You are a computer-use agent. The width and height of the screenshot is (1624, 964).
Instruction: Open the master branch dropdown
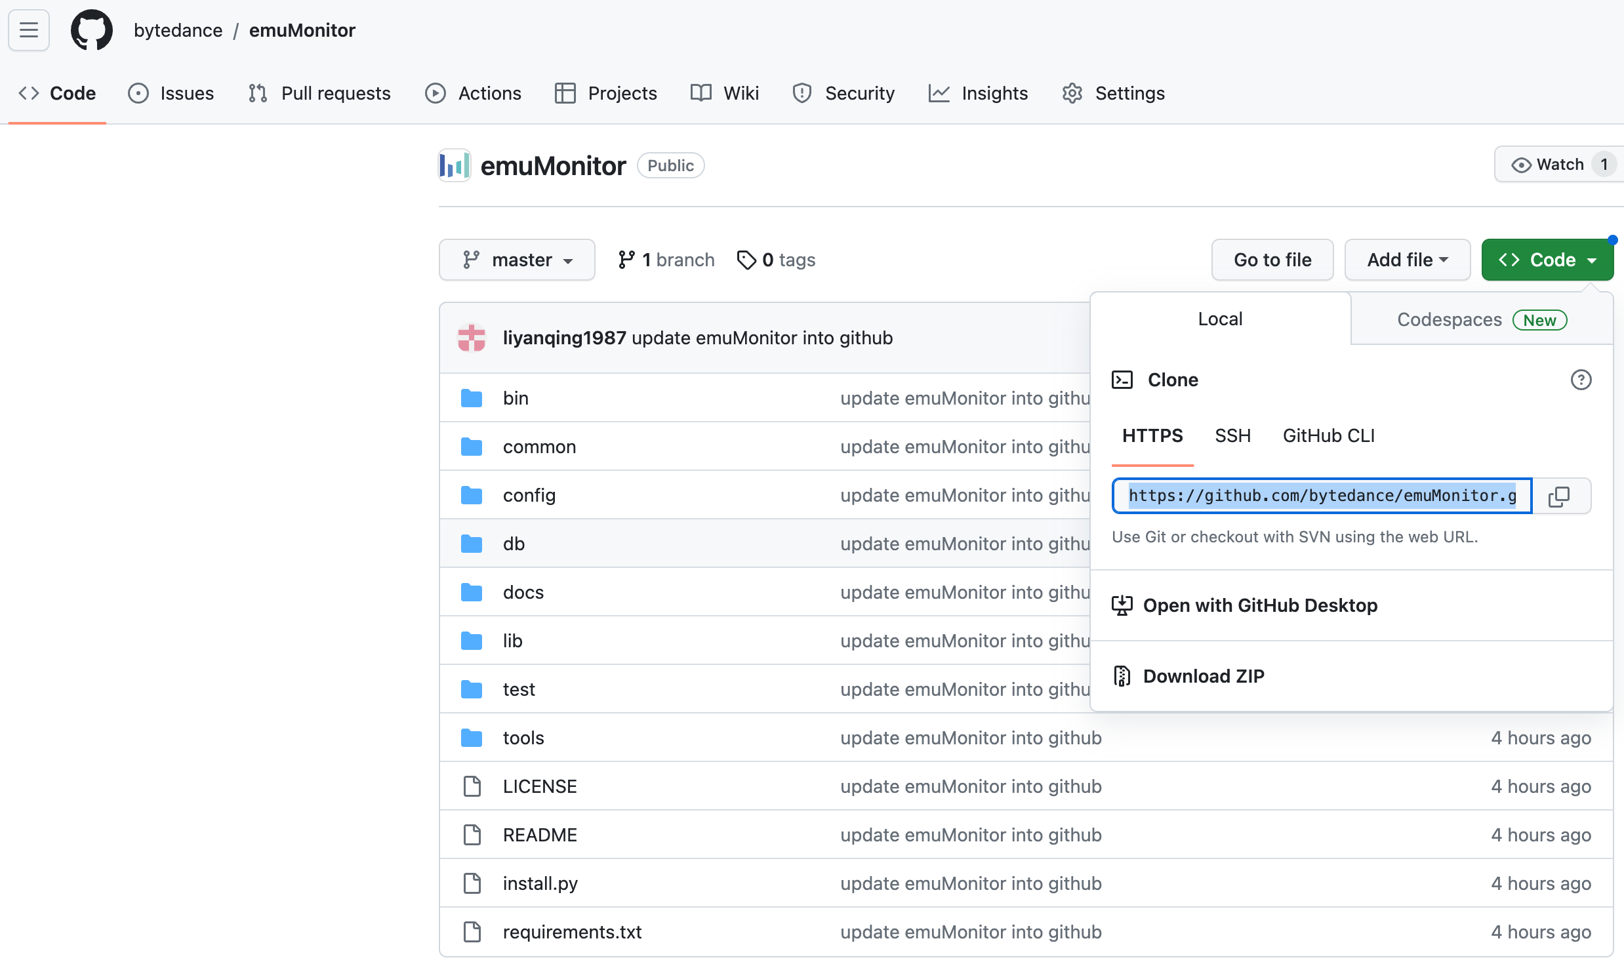pos(517,260)
